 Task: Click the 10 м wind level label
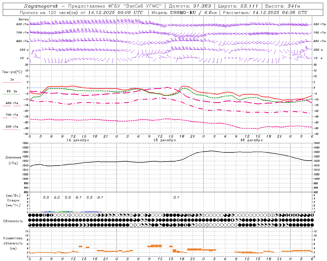click(x=24, y=58)
